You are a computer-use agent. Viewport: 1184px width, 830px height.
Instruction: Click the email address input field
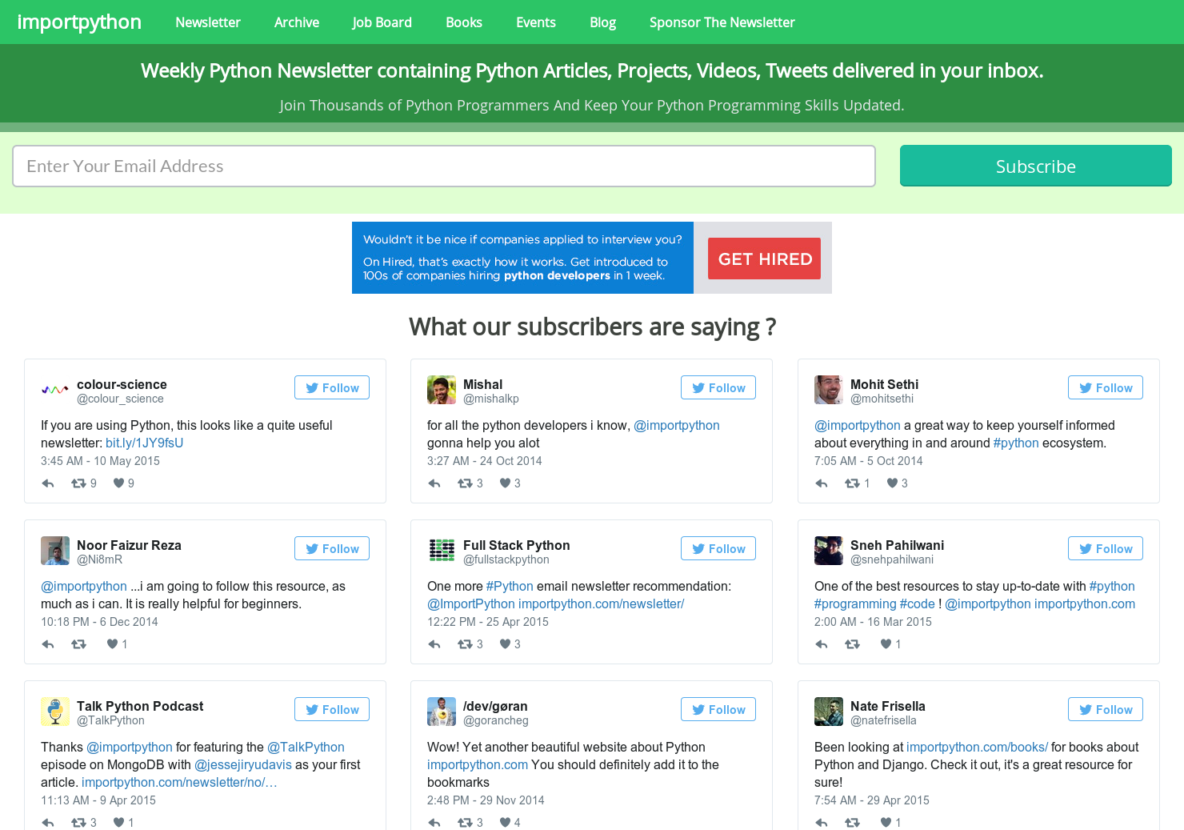click(443, 166)
